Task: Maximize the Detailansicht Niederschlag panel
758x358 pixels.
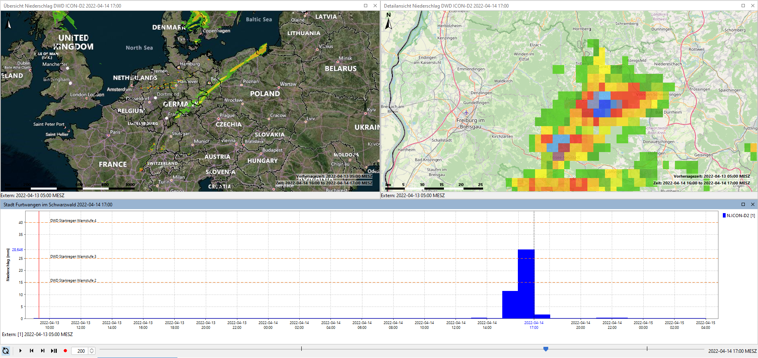Action: pyautogui.click(x=743, y=6)
